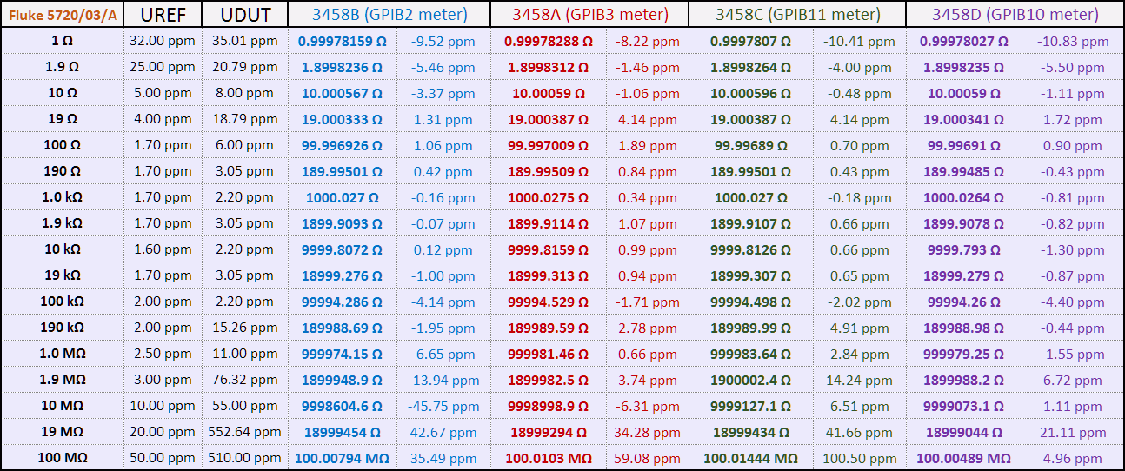
Task: Select the 42.67 ppm deviation cell
Action: (443, 433)
